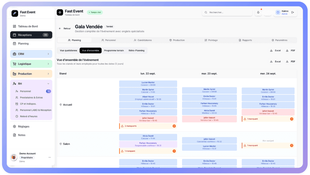Click the 2 manquants alert on Monday
Viewport: 310px width, 175px height.
(148, 126)
